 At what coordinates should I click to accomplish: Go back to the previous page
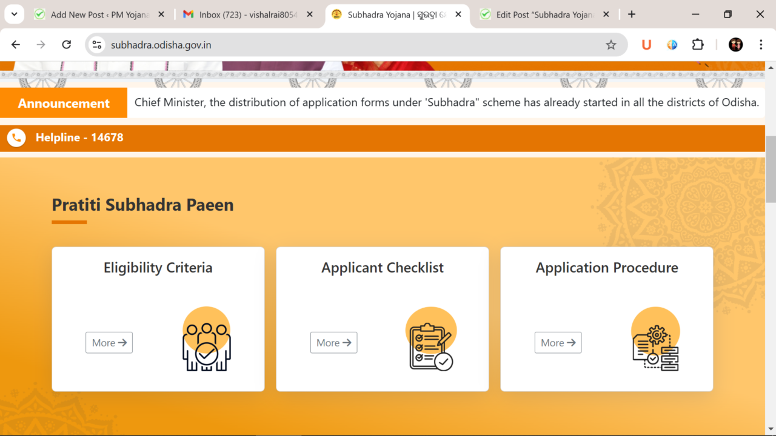pos(16,45)
